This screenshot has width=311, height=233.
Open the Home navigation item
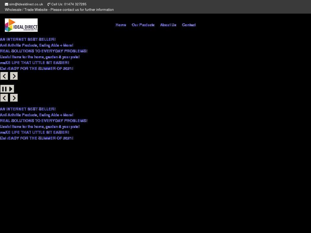121,25
